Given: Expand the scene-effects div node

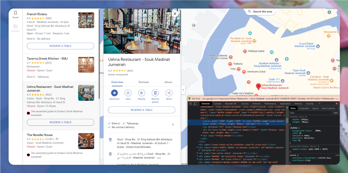Looking at the screenshot, I should tap(197, 159).
